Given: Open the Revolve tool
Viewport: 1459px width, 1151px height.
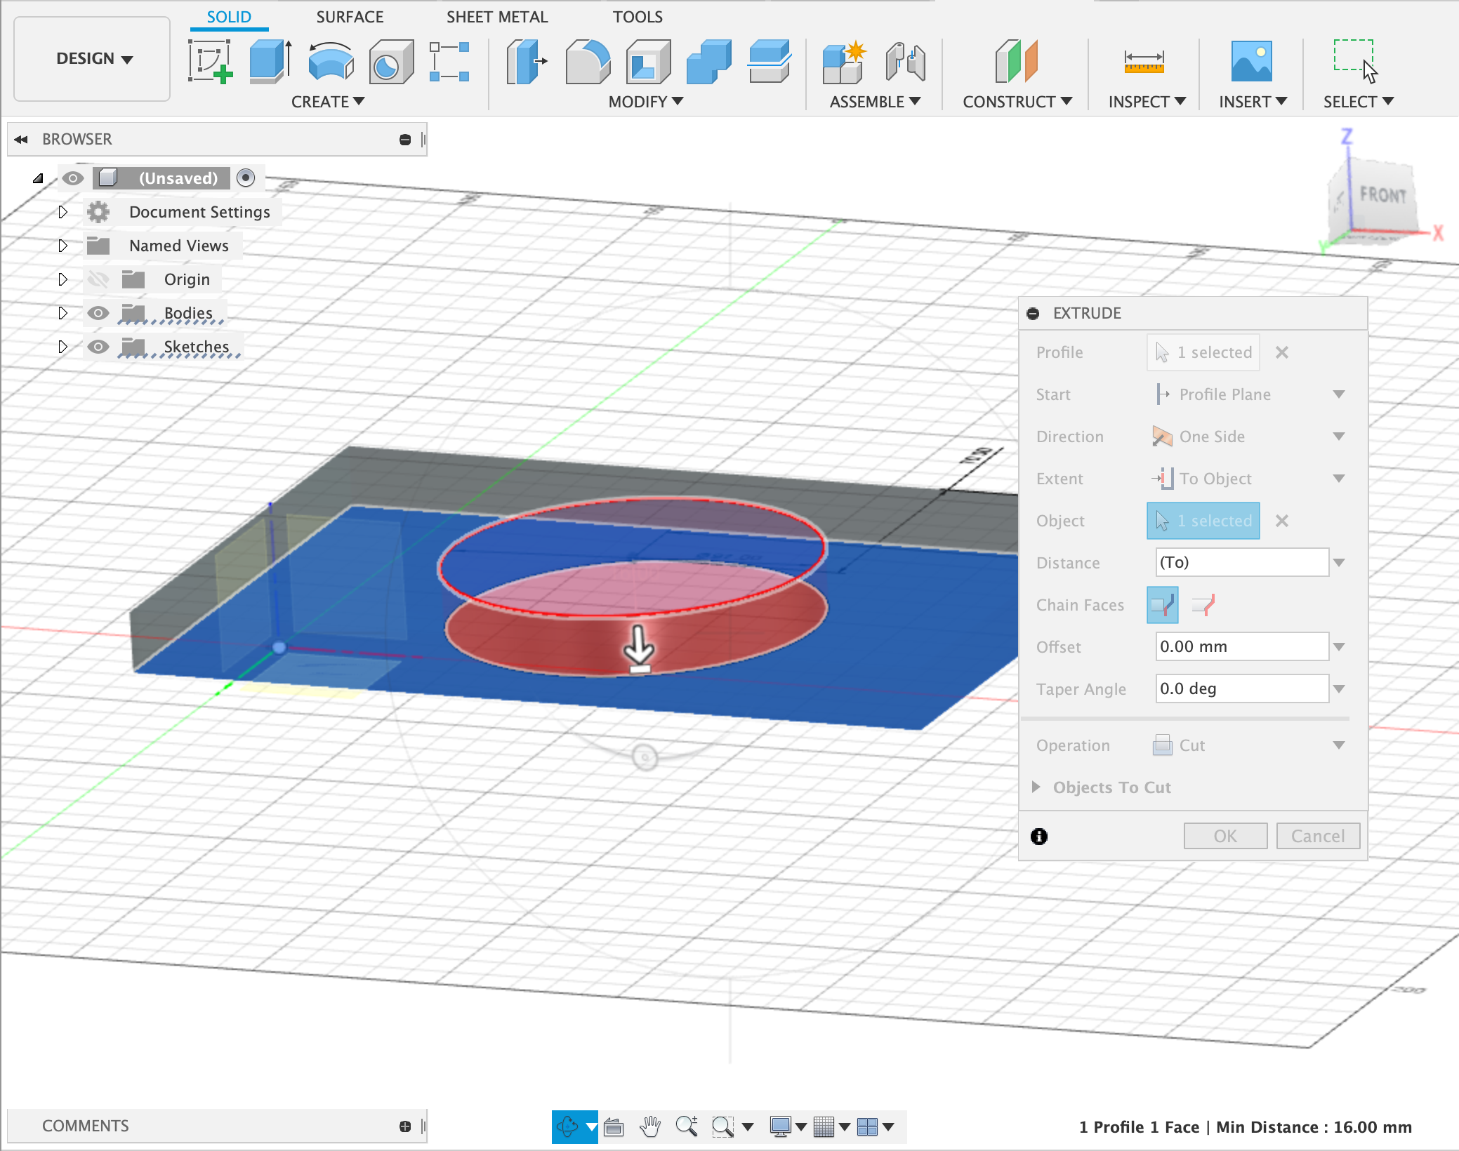Looking at the screenshot, I should [x=330, y=62].
